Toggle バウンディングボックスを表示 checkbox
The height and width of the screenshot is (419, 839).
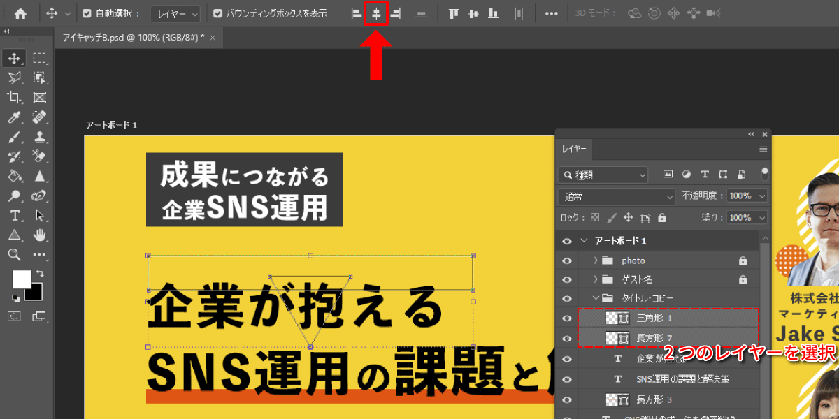[x=217, y=13]
